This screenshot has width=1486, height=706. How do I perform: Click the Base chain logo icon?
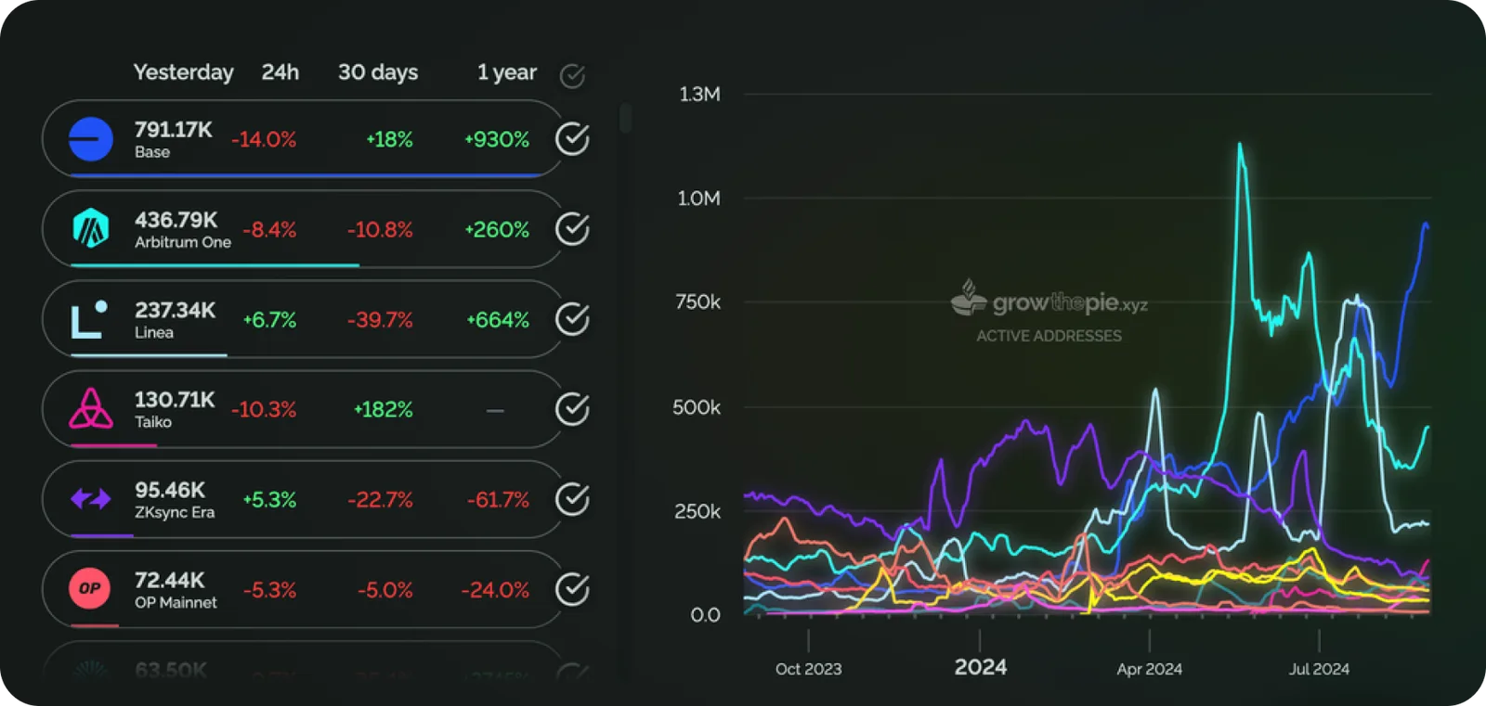(x=90, y=139)
